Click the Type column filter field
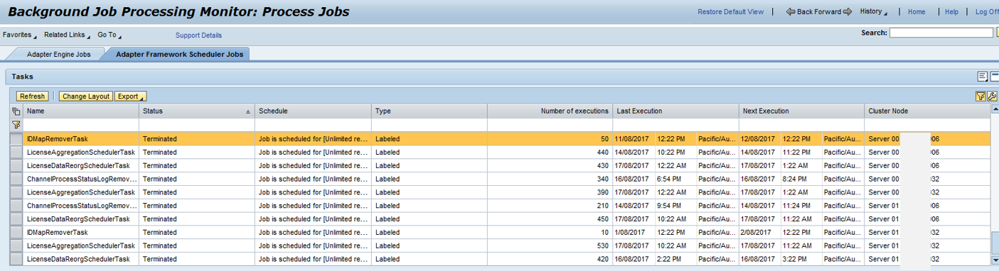The width and height of the screenshot is (999, 271). pos(429,125)
